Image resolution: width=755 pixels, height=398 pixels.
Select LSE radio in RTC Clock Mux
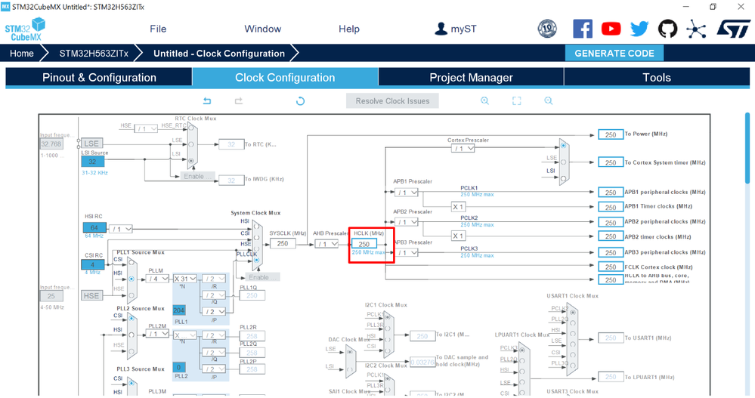pos(191,144)
